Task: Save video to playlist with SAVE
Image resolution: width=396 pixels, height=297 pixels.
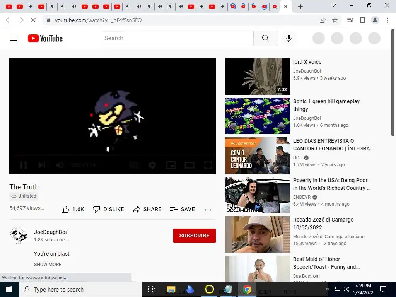Action: (x=183, y=209)
